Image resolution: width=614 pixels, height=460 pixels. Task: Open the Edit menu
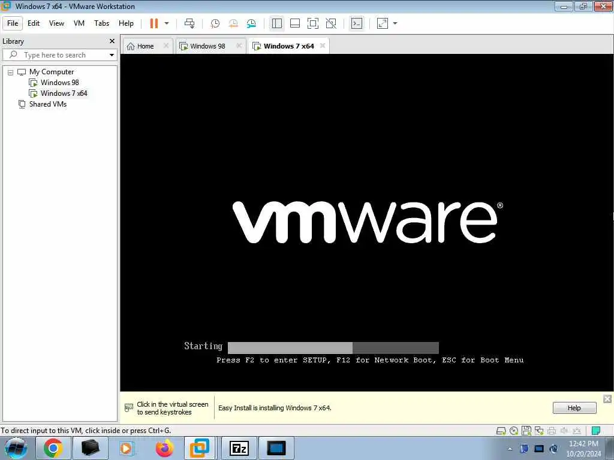click(34, 23)
